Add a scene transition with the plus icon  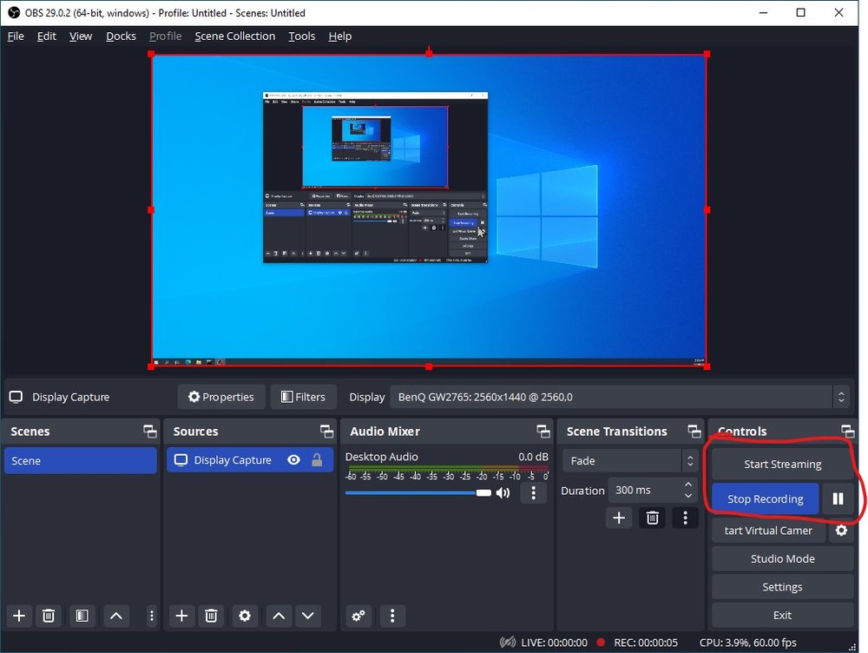tap(619, 518)
